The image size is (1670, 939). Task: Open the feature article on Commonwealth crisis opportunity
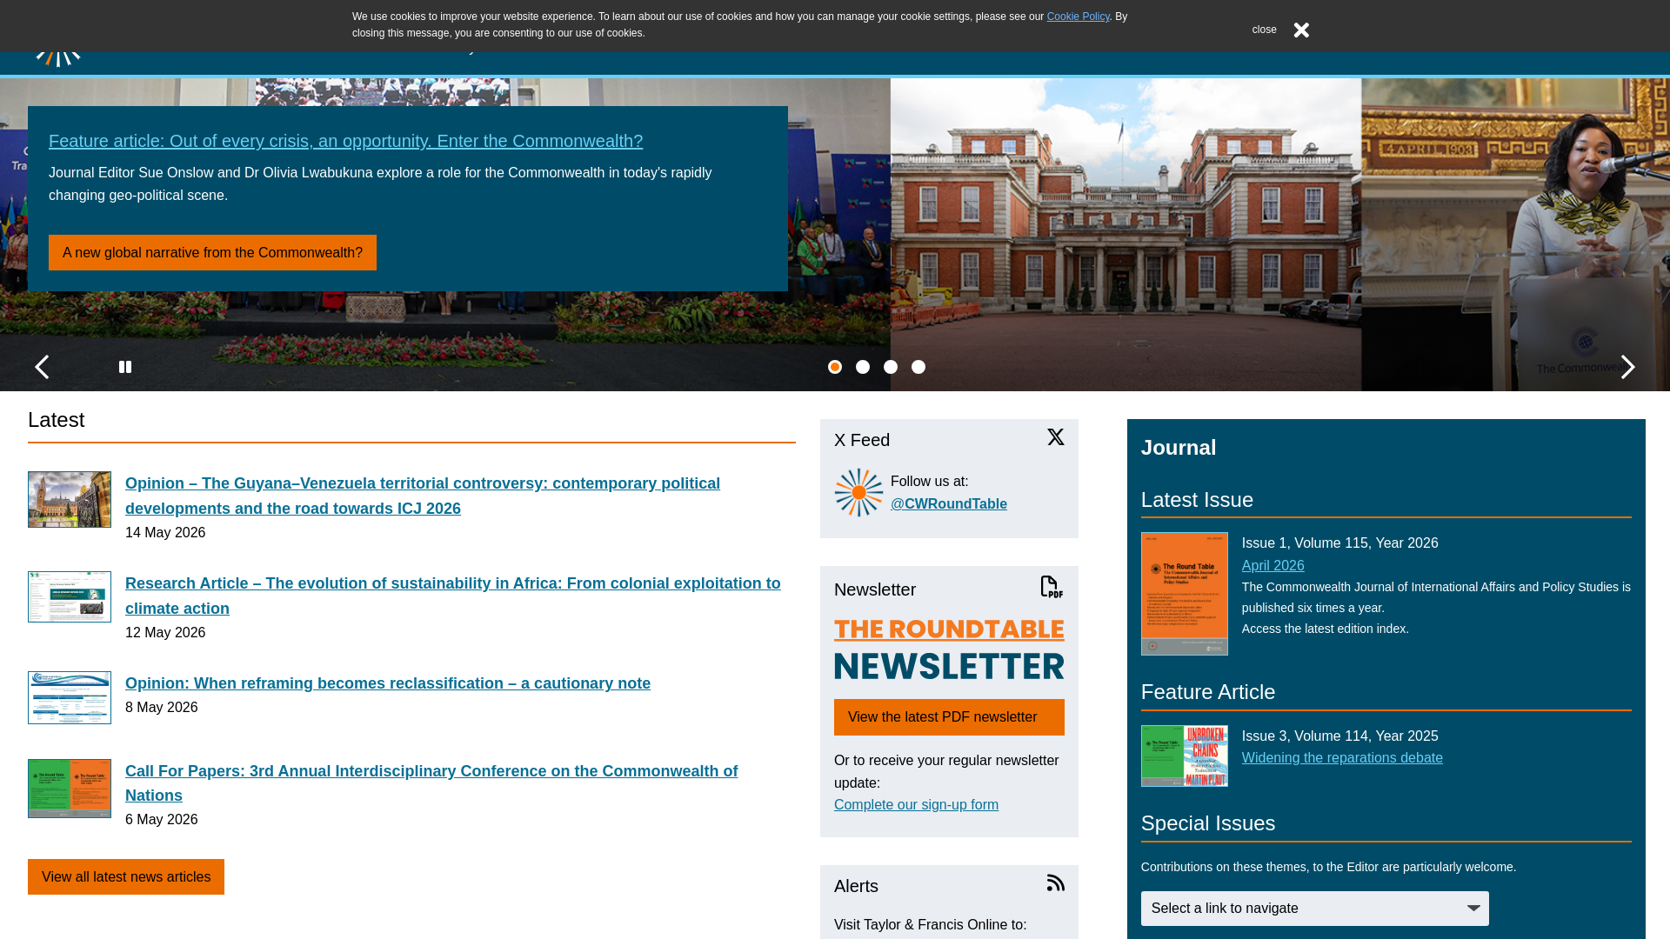[x=345, y=141]
